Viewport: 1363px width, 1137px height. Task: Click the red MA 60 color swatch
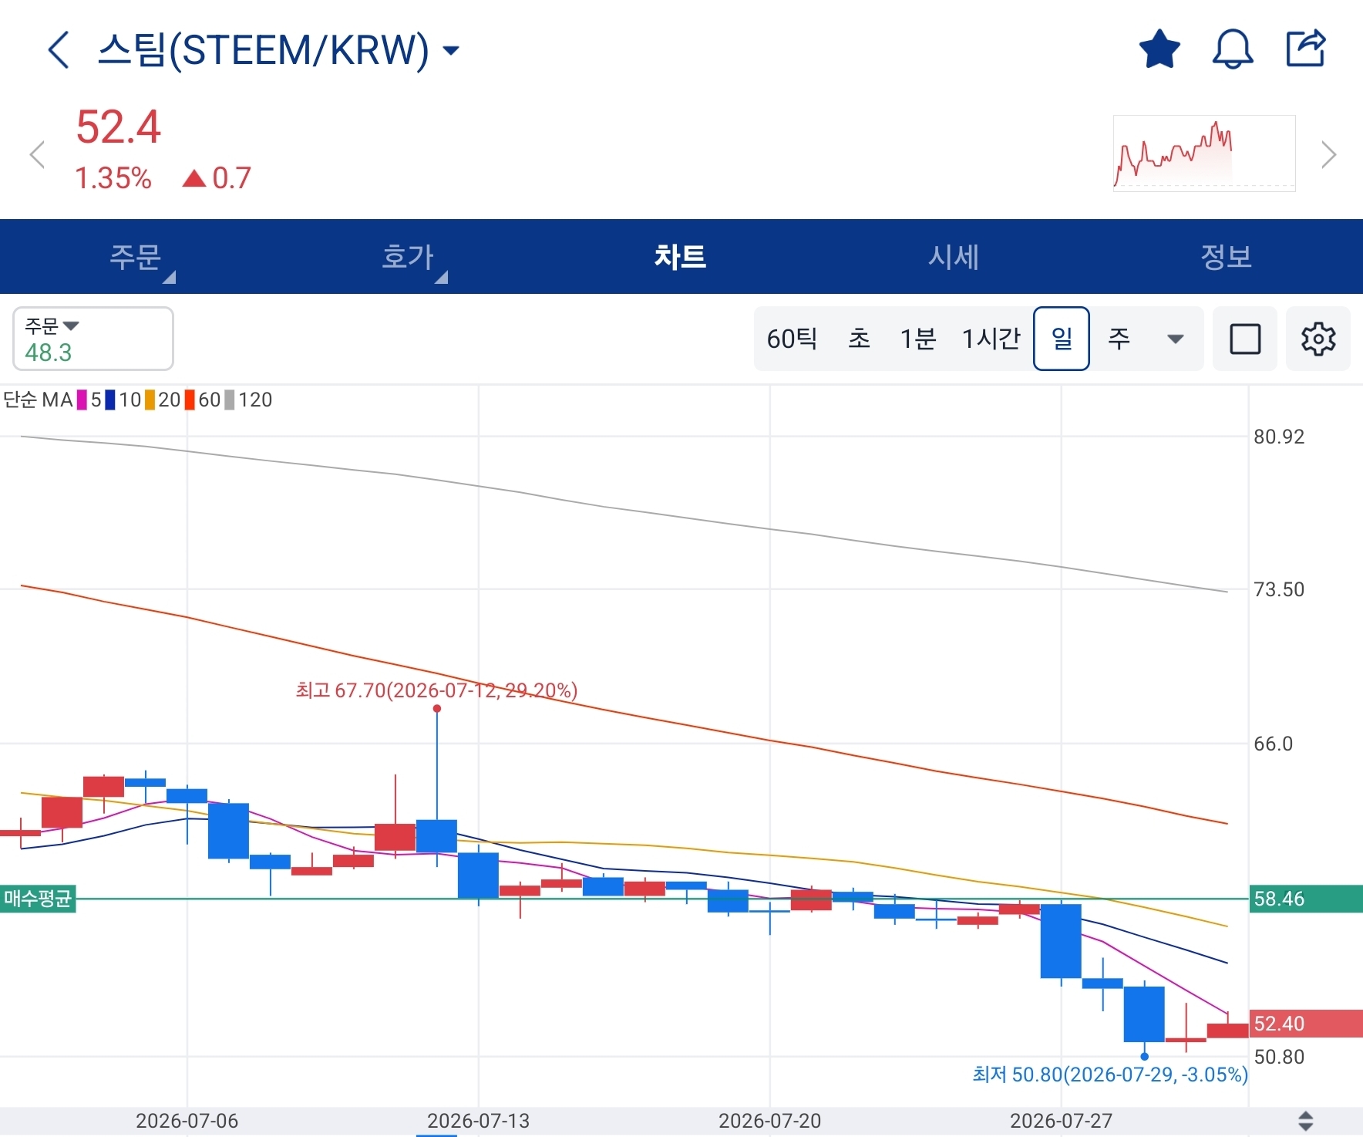pos(190,400)
